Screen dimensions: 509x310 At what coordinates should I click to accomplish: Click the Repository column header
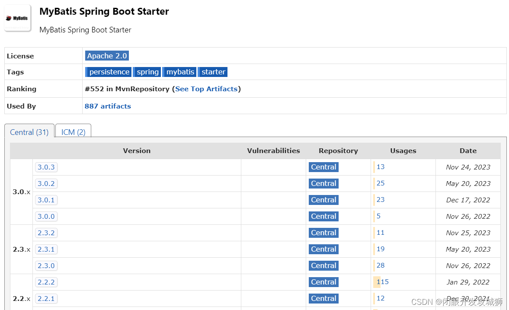(338, 150)
